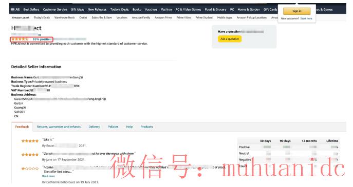
Task: Click the one-star rating on Catherine's review
Action: pos(30,169)
